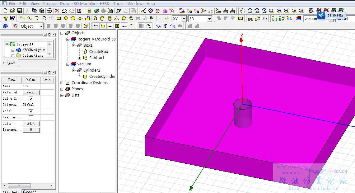355x193 pixels.
Task: Click the Draw sphere tool
Action: (124, 18)
